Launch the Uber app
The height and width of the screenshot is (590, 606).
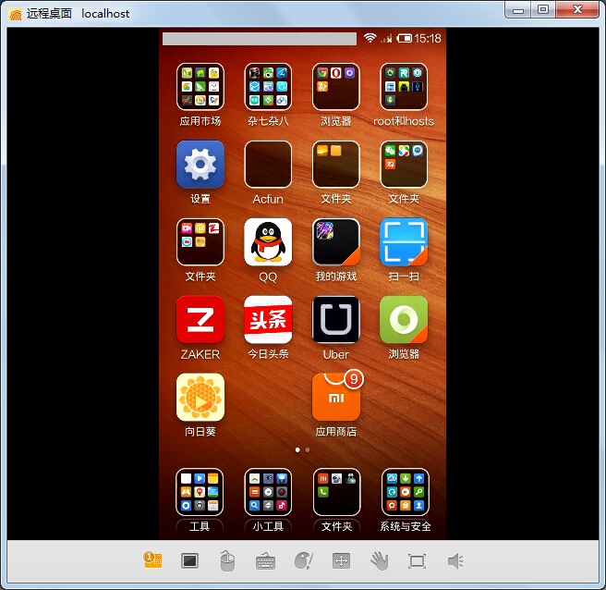click(x=336, y=320)
